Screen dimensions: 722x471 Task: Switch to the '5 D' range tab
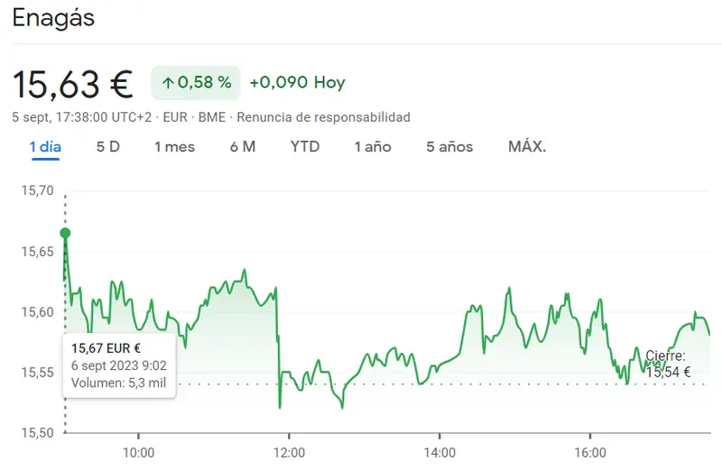[108, 147]
